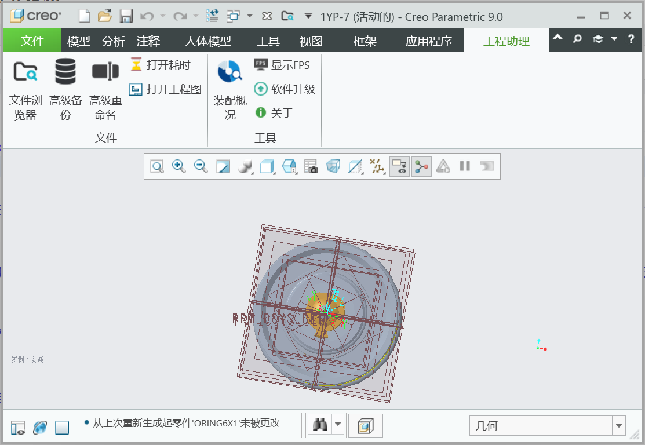Screen dimensions: 645x445
Task: Close the active window with the X icon
Action: pyautogui.click(x=267, y=16)
